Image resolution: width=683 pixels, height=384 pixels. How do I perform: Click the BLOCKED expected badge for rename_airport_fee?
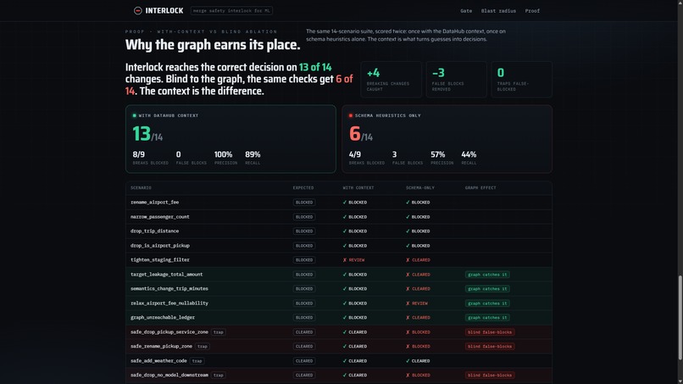(304, 203)
